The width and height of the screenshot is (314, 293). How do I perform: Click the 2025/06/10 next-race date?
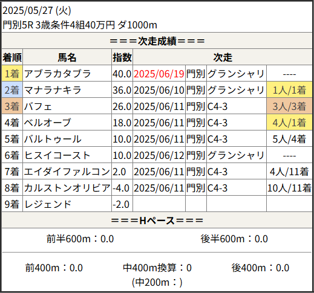click(159, 90)
